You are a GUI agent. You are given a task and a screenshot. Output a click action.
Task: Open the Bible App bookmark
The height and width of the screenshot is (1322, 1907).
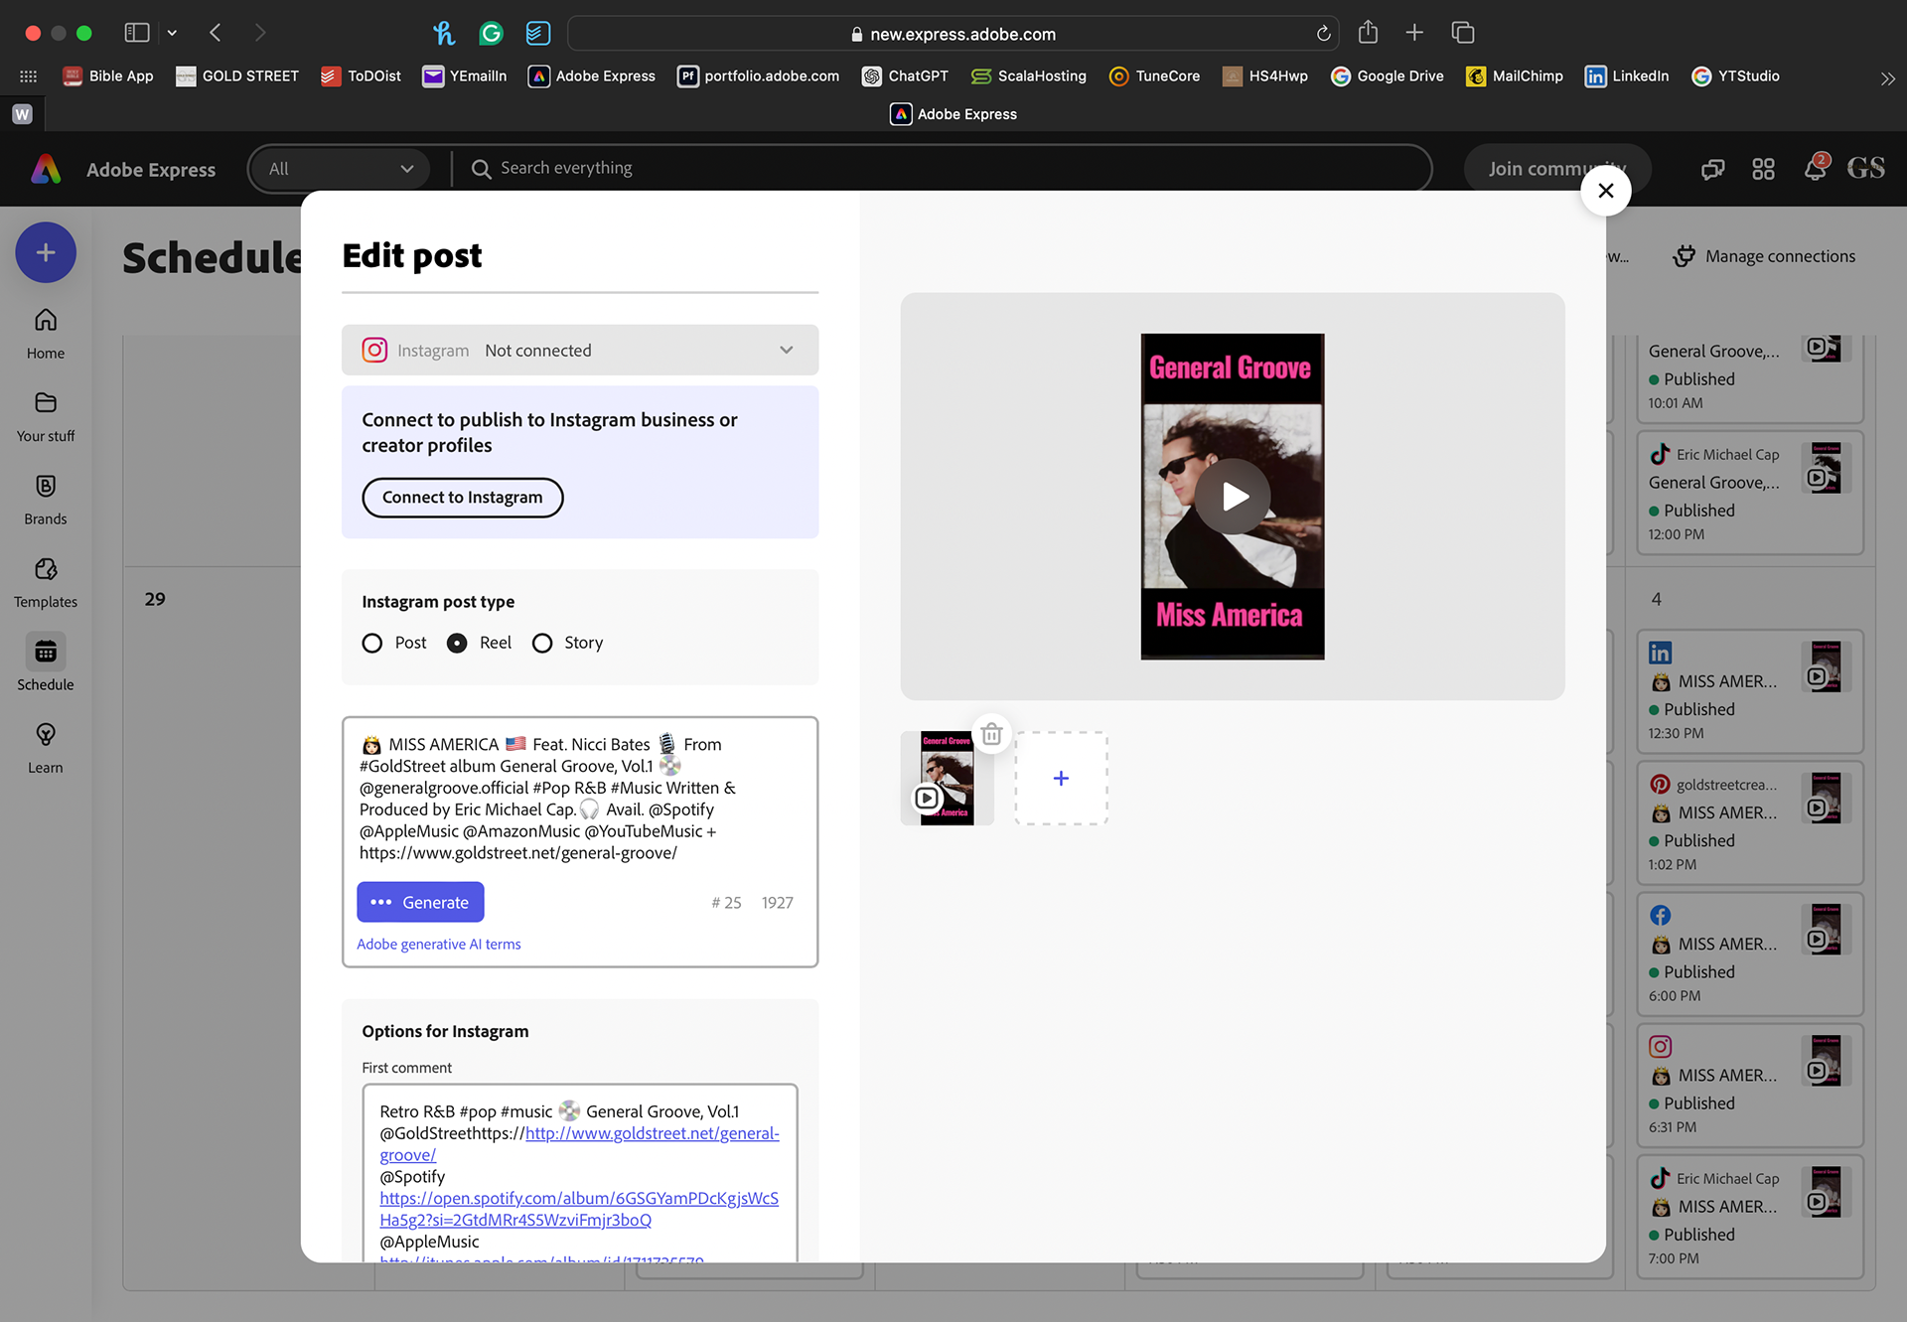click(x=108, y=75)
